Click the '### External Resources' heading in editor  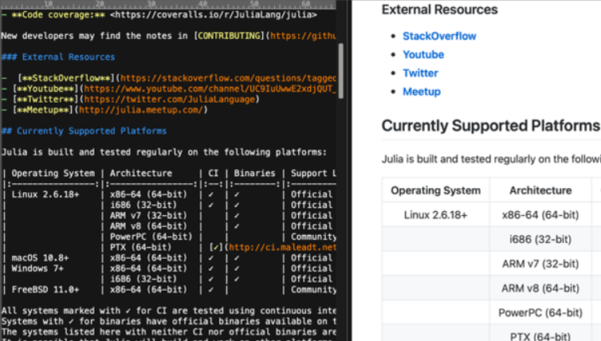58,57
